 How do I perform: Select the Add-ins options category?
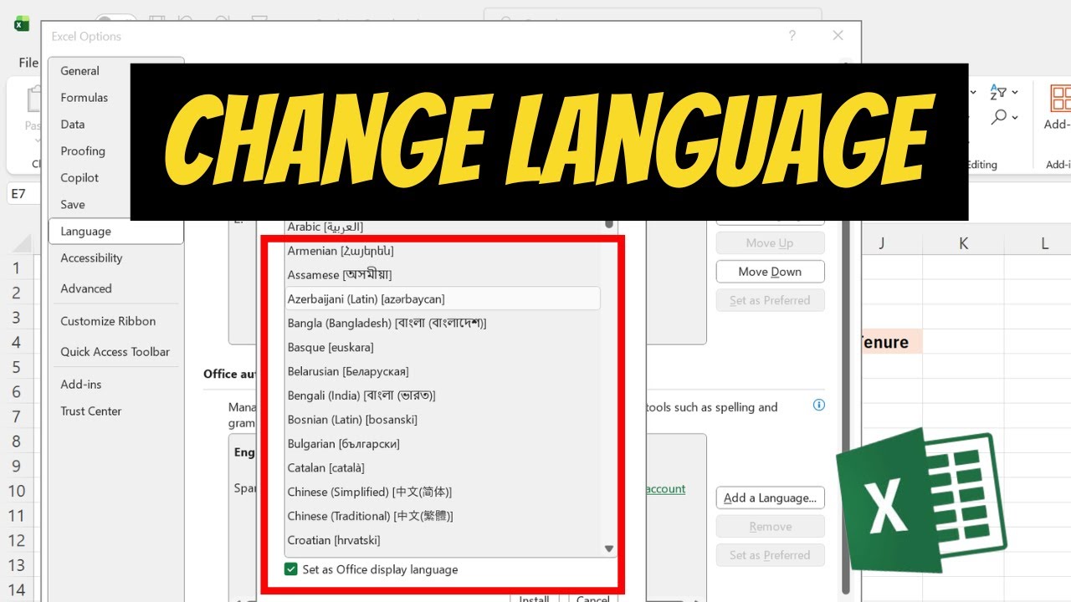(x=116, y=385)
